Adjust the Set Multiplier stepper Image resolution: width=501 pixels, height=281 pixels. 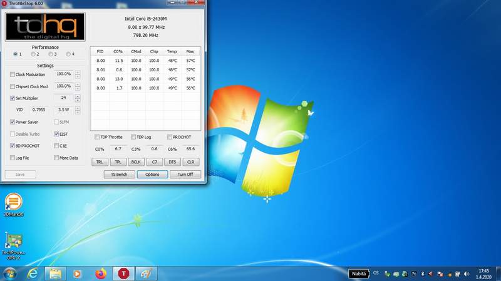click(x=78, y=98)
